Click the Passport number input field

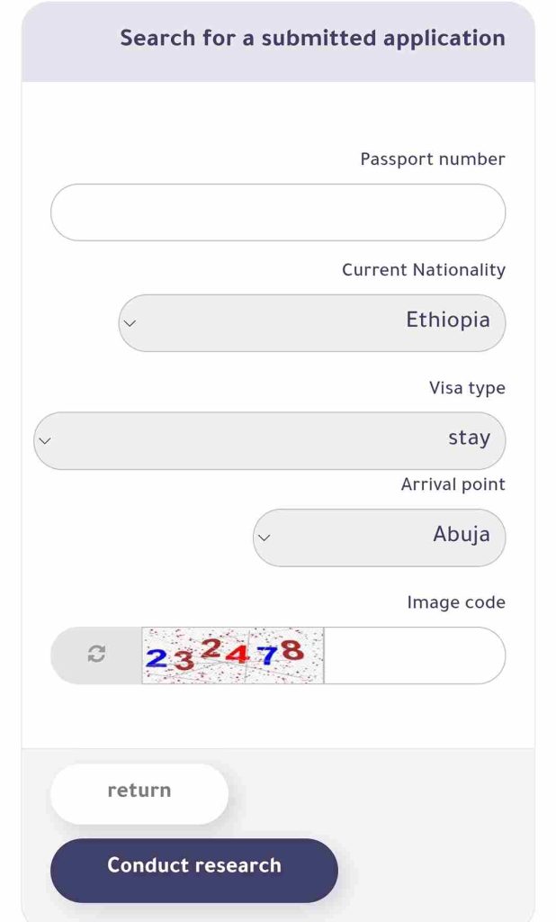tap(278, 212)
